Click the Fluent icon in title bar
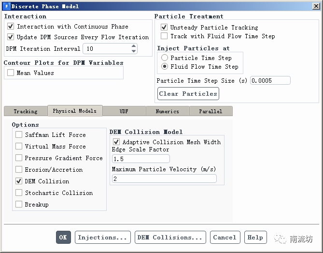 click(x=6, y=6)
